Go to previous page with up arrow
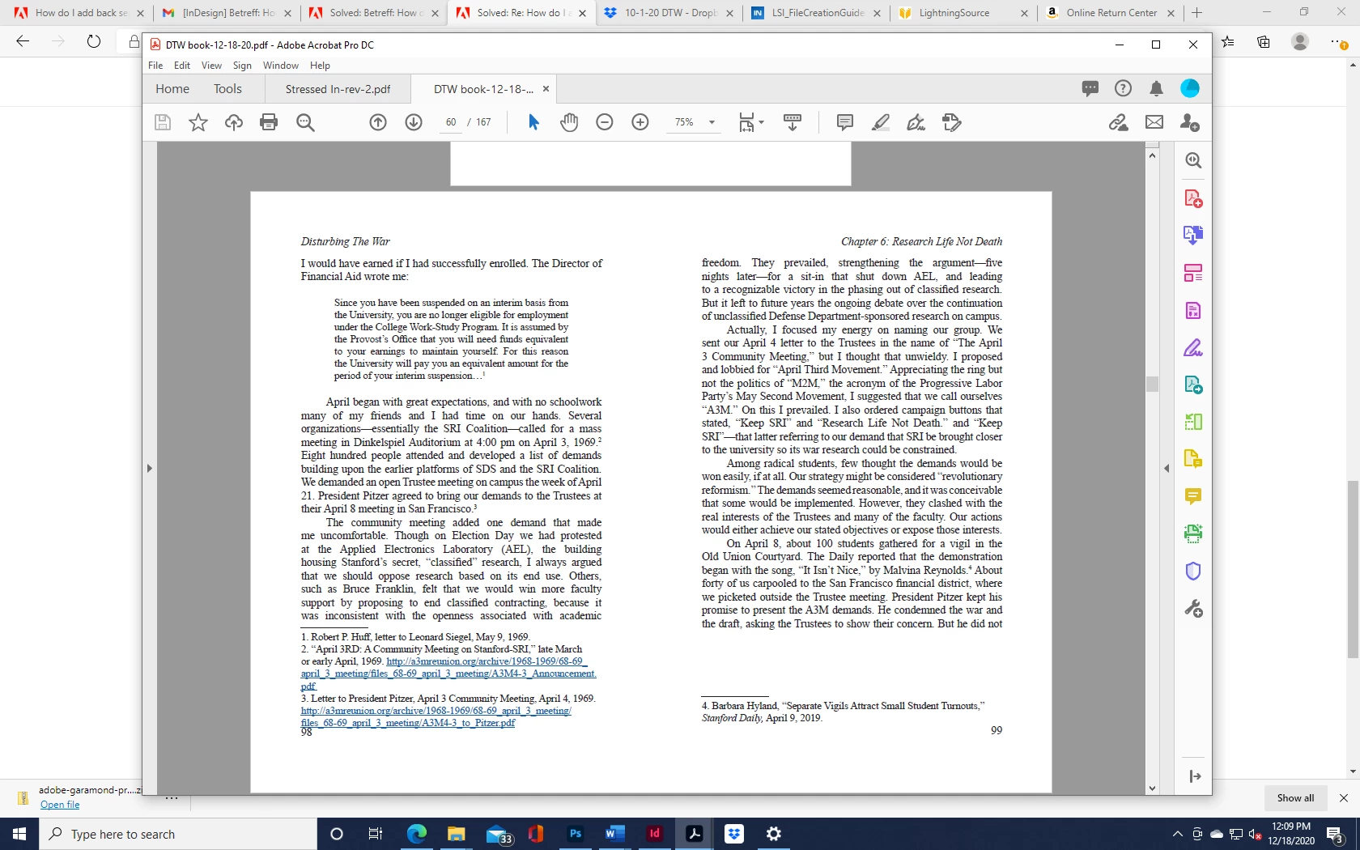This screenshot has height=850, width=1360. (378, 122)
